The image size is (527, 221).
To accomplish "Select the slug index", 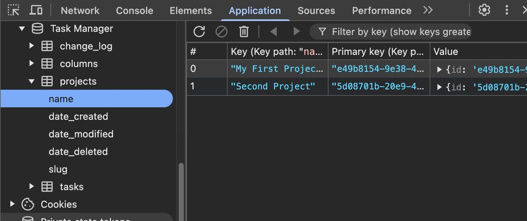I will click(x=58, y=169).
